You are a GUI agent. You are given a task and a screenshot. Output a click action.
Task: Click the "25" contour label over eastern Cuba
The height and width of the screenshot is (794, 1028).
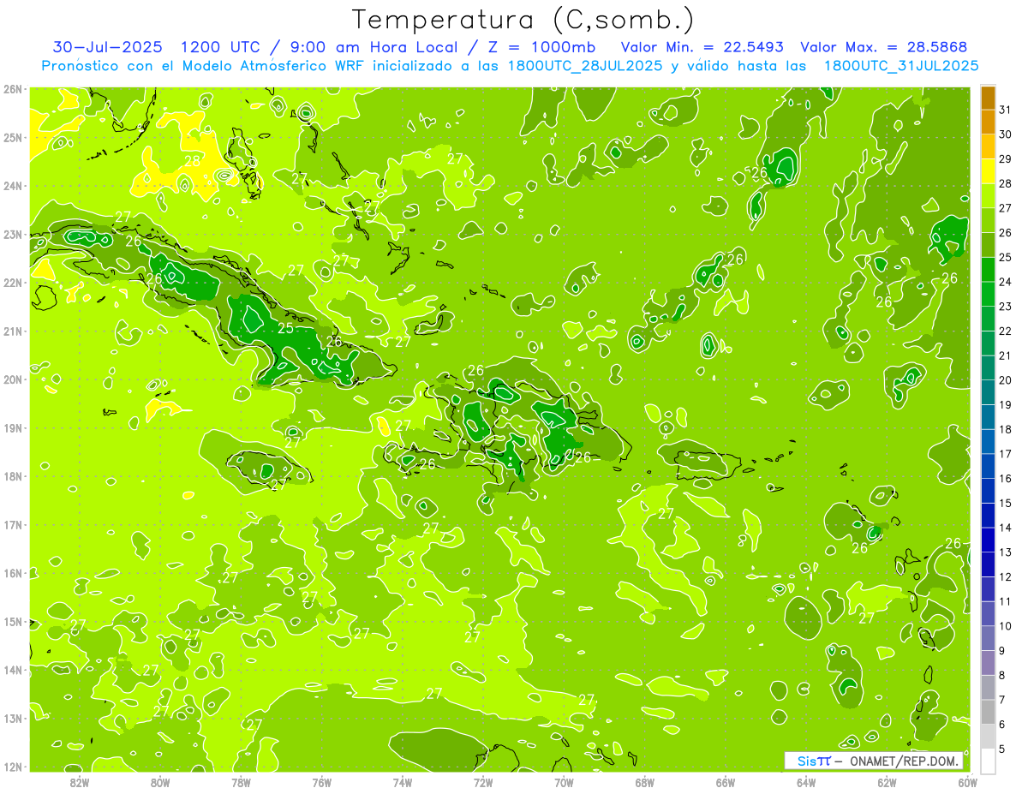tap(286, 328)
